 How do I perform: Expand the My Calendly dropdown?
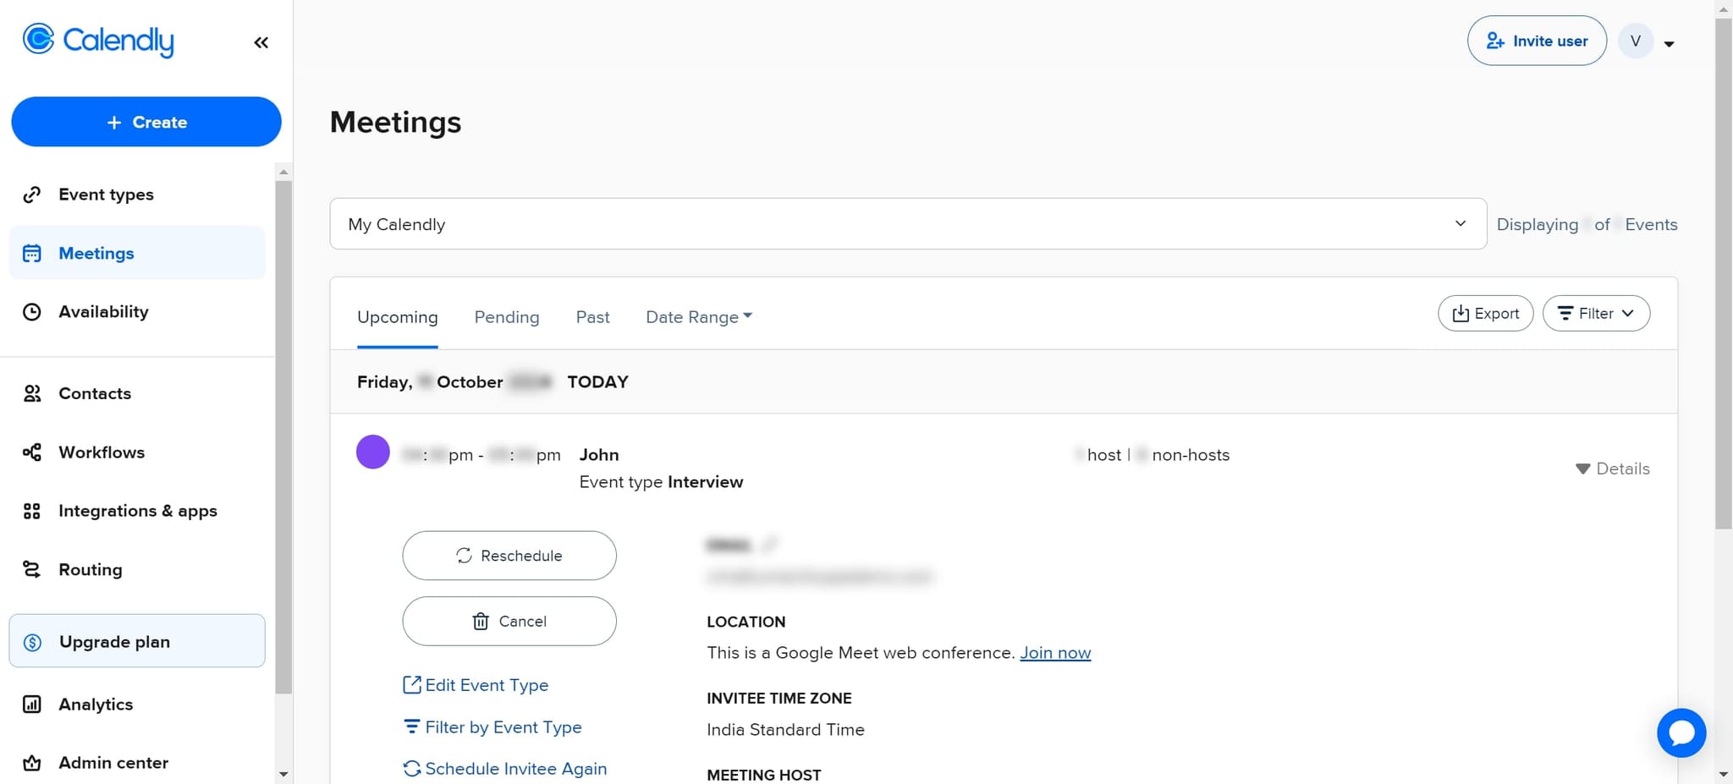907,224
